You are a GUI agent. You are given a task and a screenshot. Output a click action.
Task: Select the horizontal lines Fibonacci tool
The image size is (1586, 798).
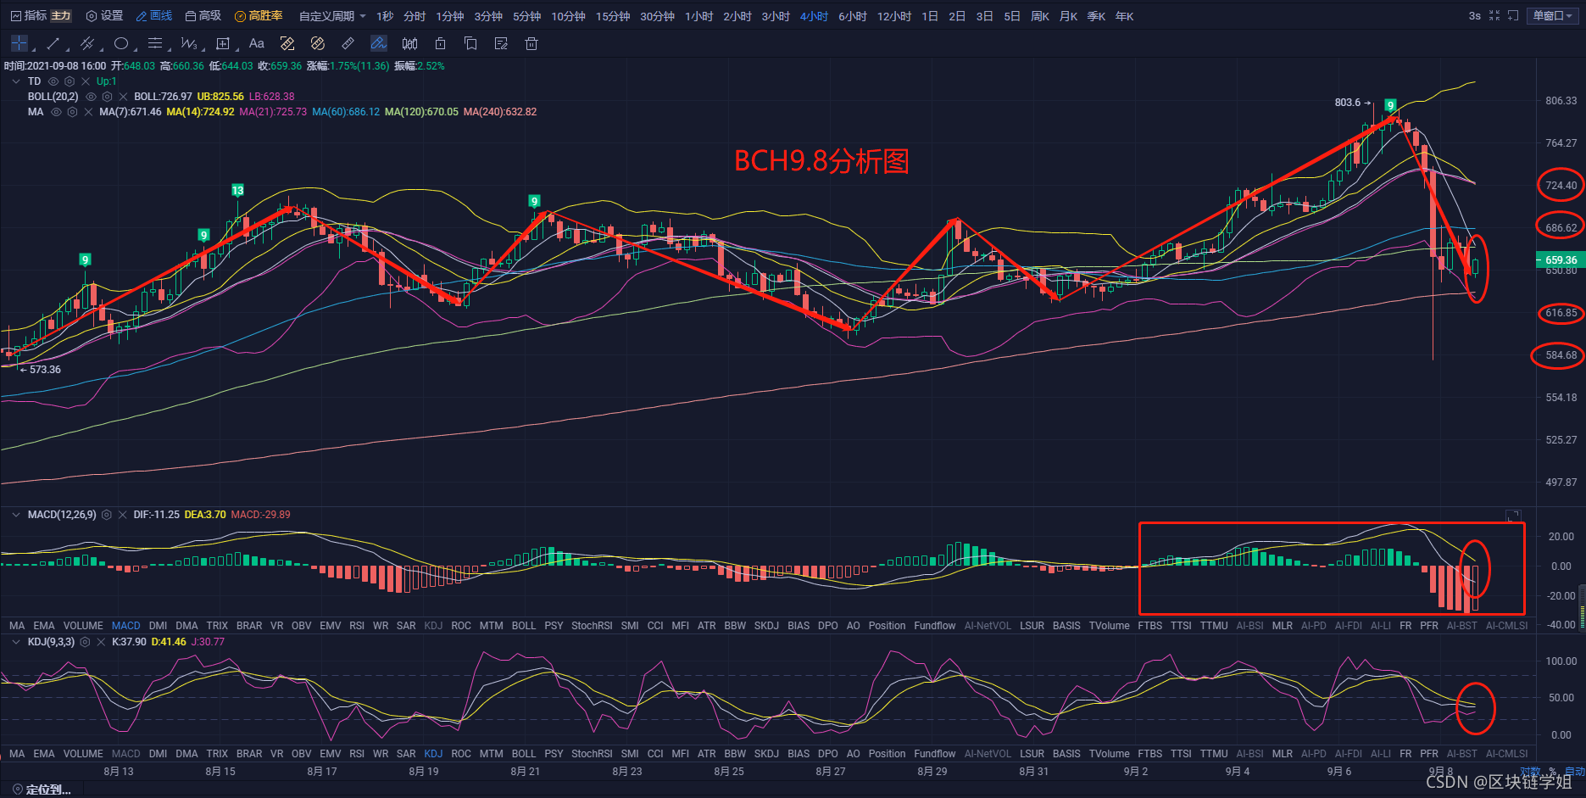154,43
